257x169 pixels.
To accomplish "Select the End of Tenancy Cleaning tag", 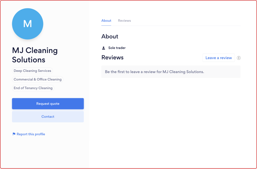I will point(33,88).
